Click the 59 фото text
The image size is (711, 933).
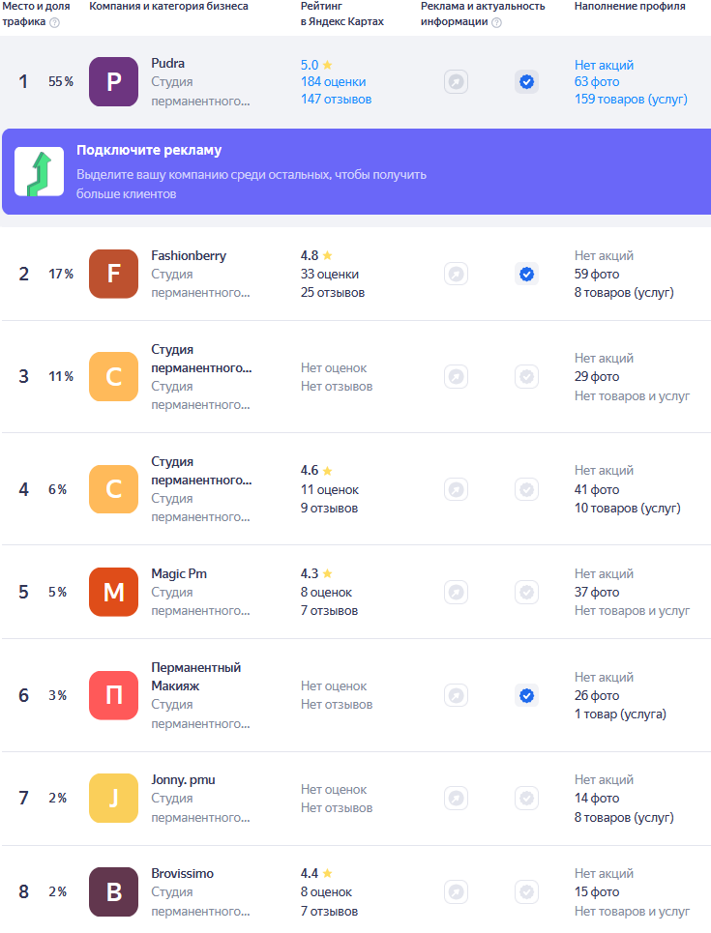pyautogui.click(x=597, y=275)
